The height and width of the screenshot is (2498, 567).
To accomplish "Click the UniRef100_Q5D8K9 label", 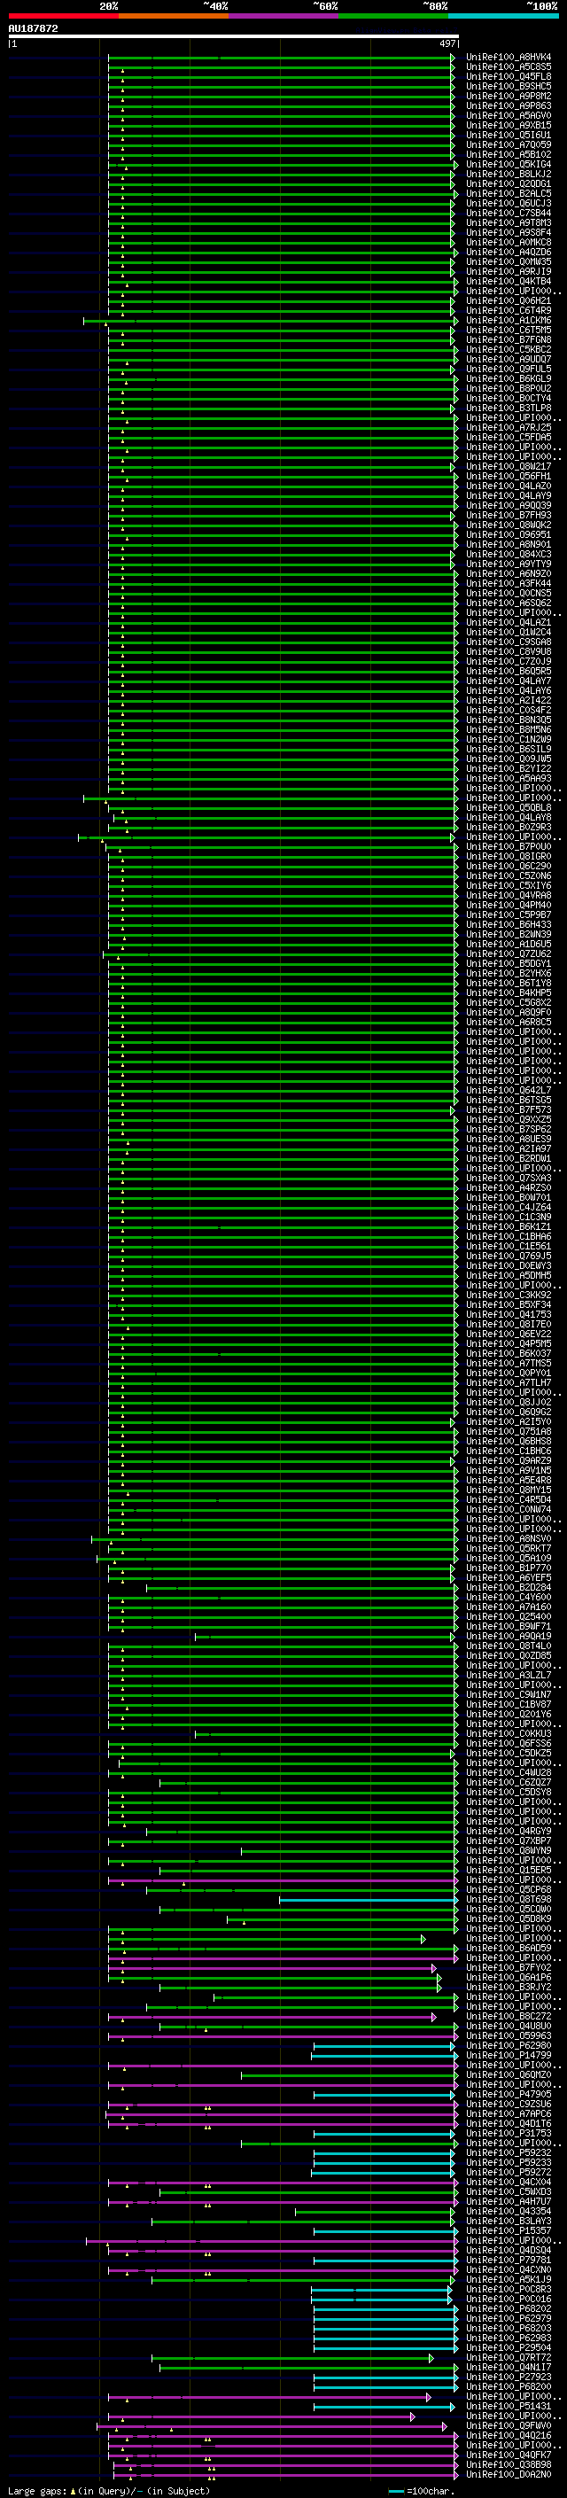I will 508,1919.
